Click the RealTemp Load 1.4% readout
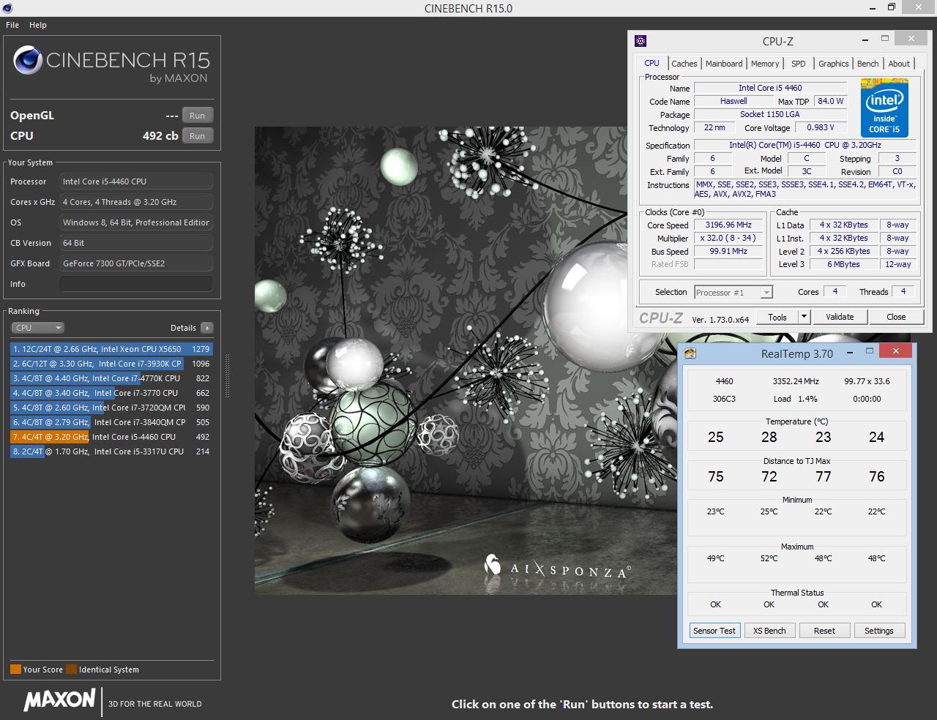 point(796,399)
